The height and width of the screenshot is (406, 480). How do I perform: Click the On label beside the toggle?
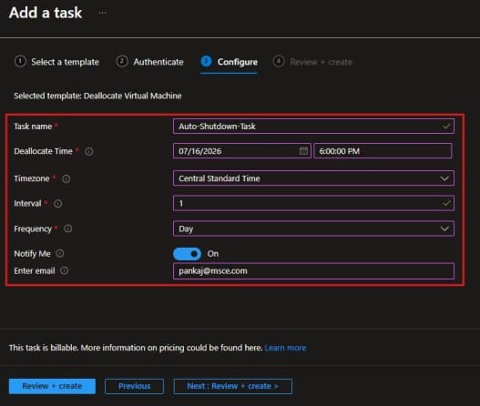(213, 254)
